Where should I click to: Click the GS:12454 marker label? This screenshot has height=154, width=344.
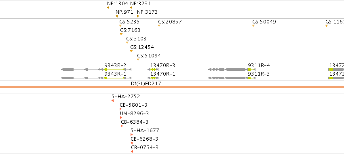[x=142, y=47]
